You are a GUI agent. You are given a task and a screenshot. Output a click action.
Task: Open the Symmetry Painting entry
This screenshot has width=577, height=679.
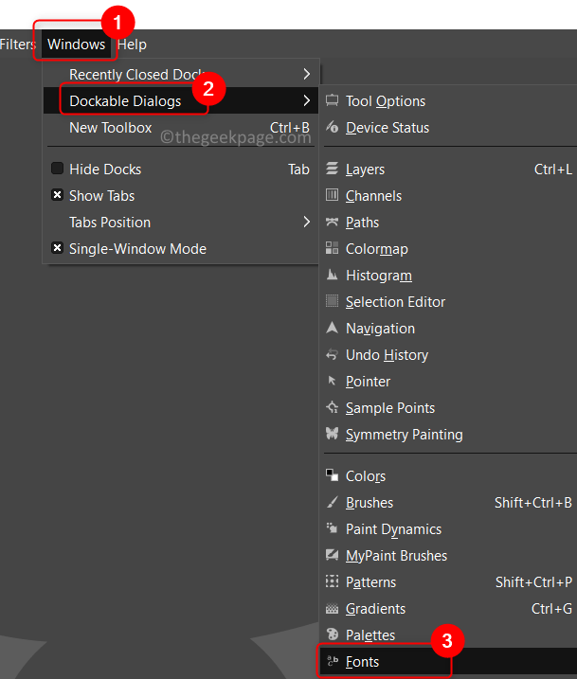click(x=449, y=434)
